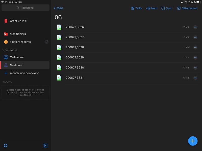The height and width of the screenshot is (151, 202).
Task: Open image file 200627_3628
Action: tap(75, 47)
